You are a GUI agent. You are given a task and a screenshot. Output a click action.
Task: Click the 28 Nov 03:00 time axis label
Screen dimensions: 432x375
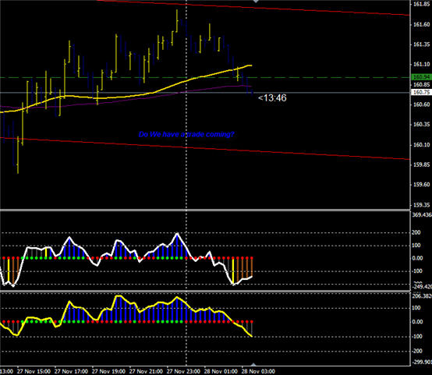coord(258,371)
